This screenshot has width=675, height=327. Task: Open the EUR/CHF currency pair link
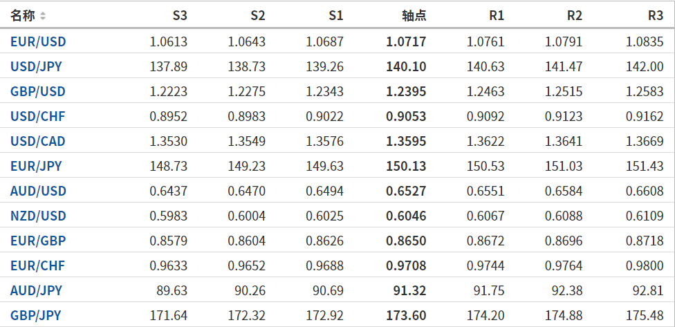[37, 266]
